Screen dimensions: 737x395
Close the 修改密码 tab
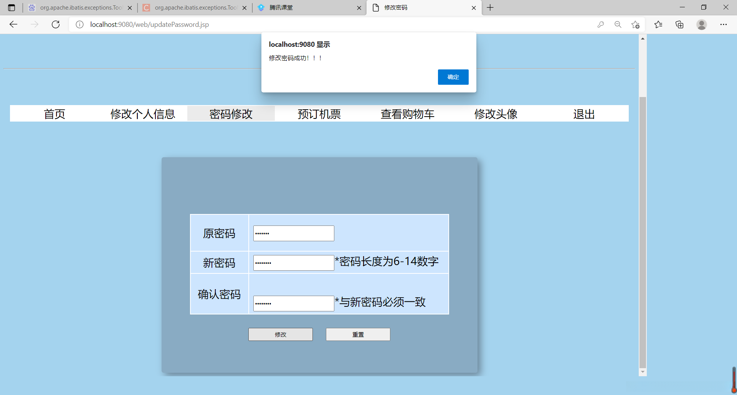[474, 8]
